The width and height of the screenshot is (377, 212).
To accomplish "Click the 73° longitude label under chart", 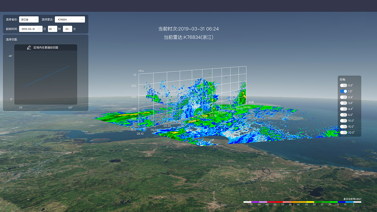I will tap(21, 108).
